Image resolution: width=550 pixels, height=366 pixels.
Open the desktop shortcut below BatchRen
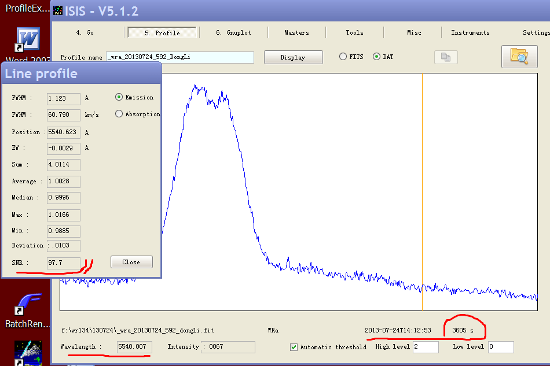(x=27, y=353)
